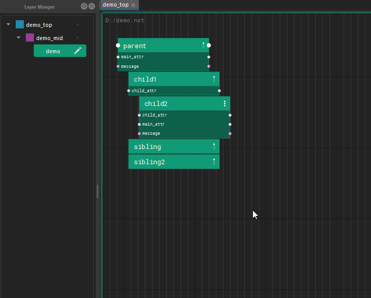Collapse the demo_mid layer tree arrow
The image size is (371, 298).
pyautogui.click(x=18, y=38)
